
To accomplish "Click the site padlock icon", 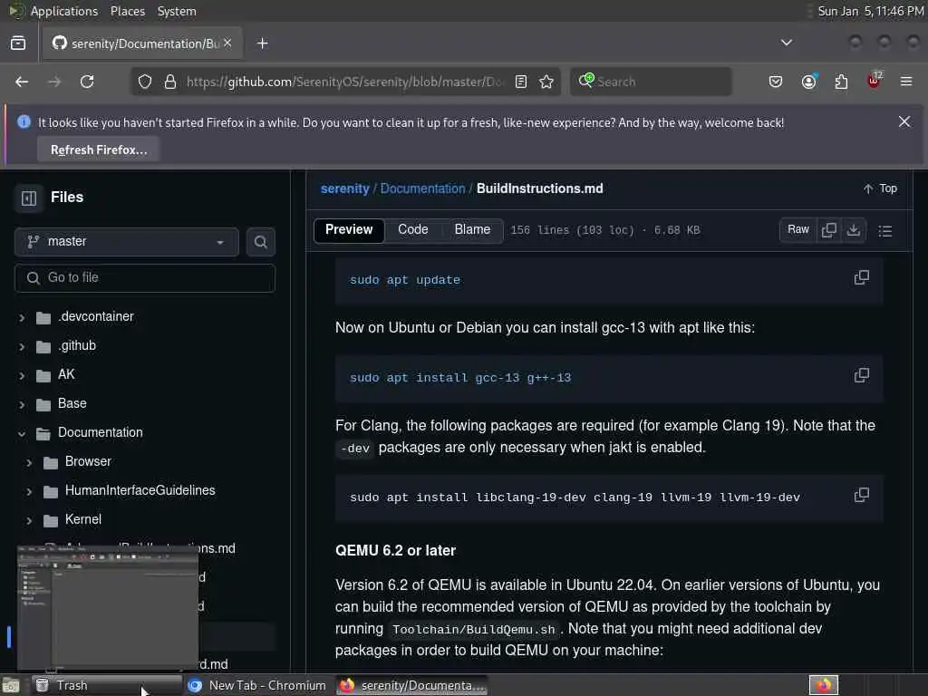I will [170, 82].
